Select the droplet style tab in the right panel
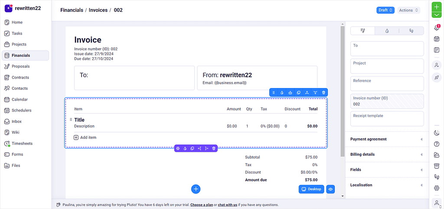The height and width of the screenshot is (209, 444). point(387,31)
